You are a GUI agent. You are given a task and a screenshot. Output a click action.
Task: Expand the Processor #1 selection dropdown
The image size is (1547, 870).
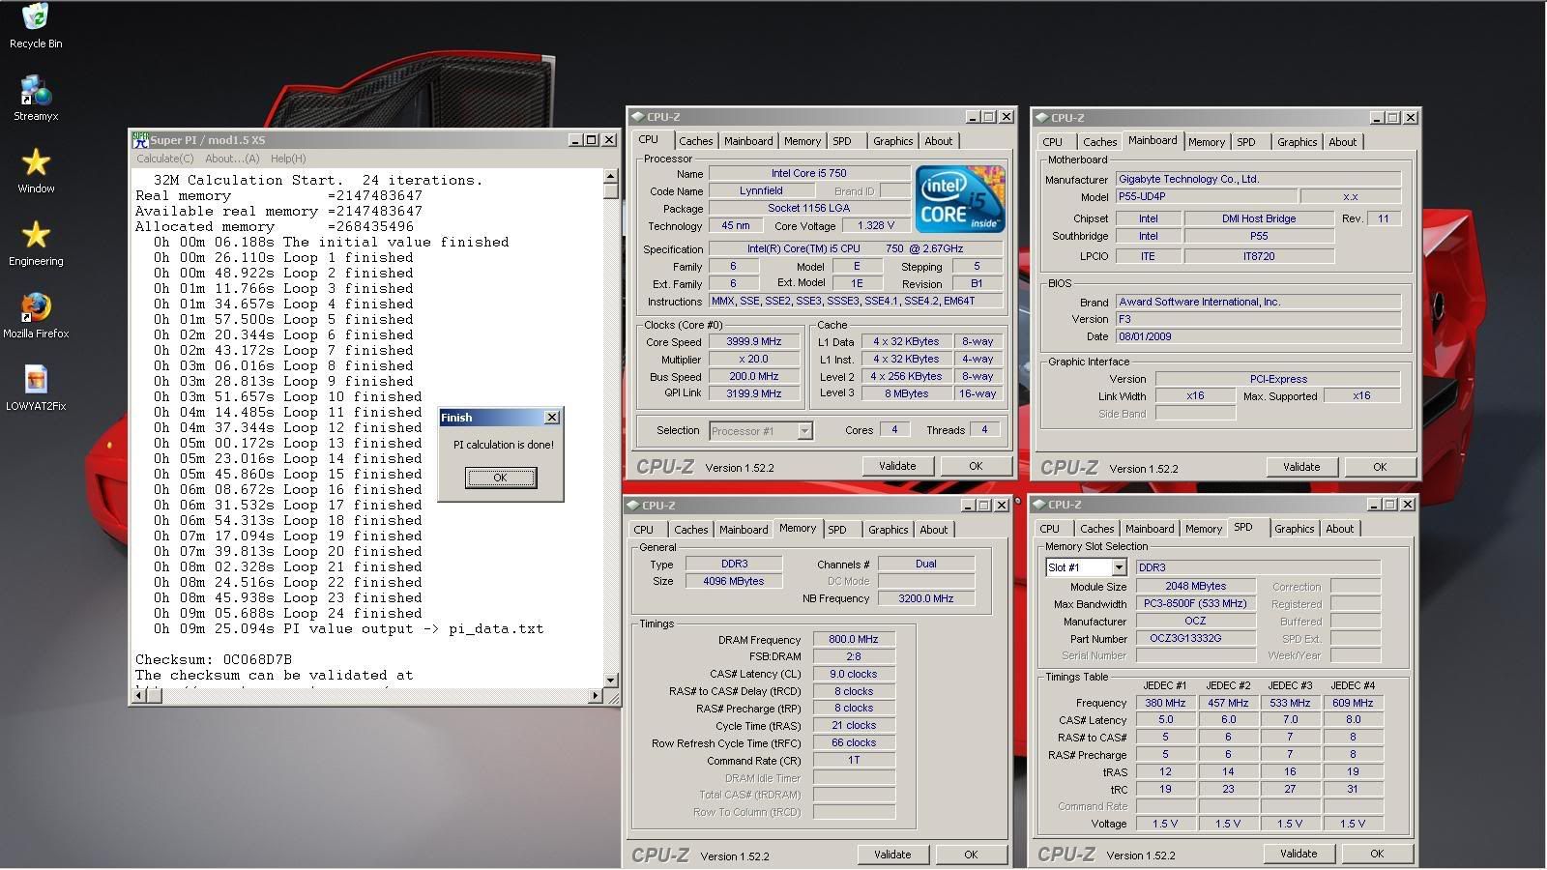tap(804, 431)
